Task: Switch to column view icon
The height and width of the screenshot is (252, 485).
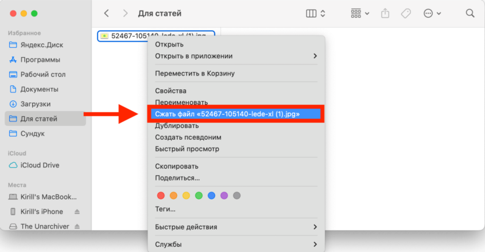Action: [x=311, y=13]
